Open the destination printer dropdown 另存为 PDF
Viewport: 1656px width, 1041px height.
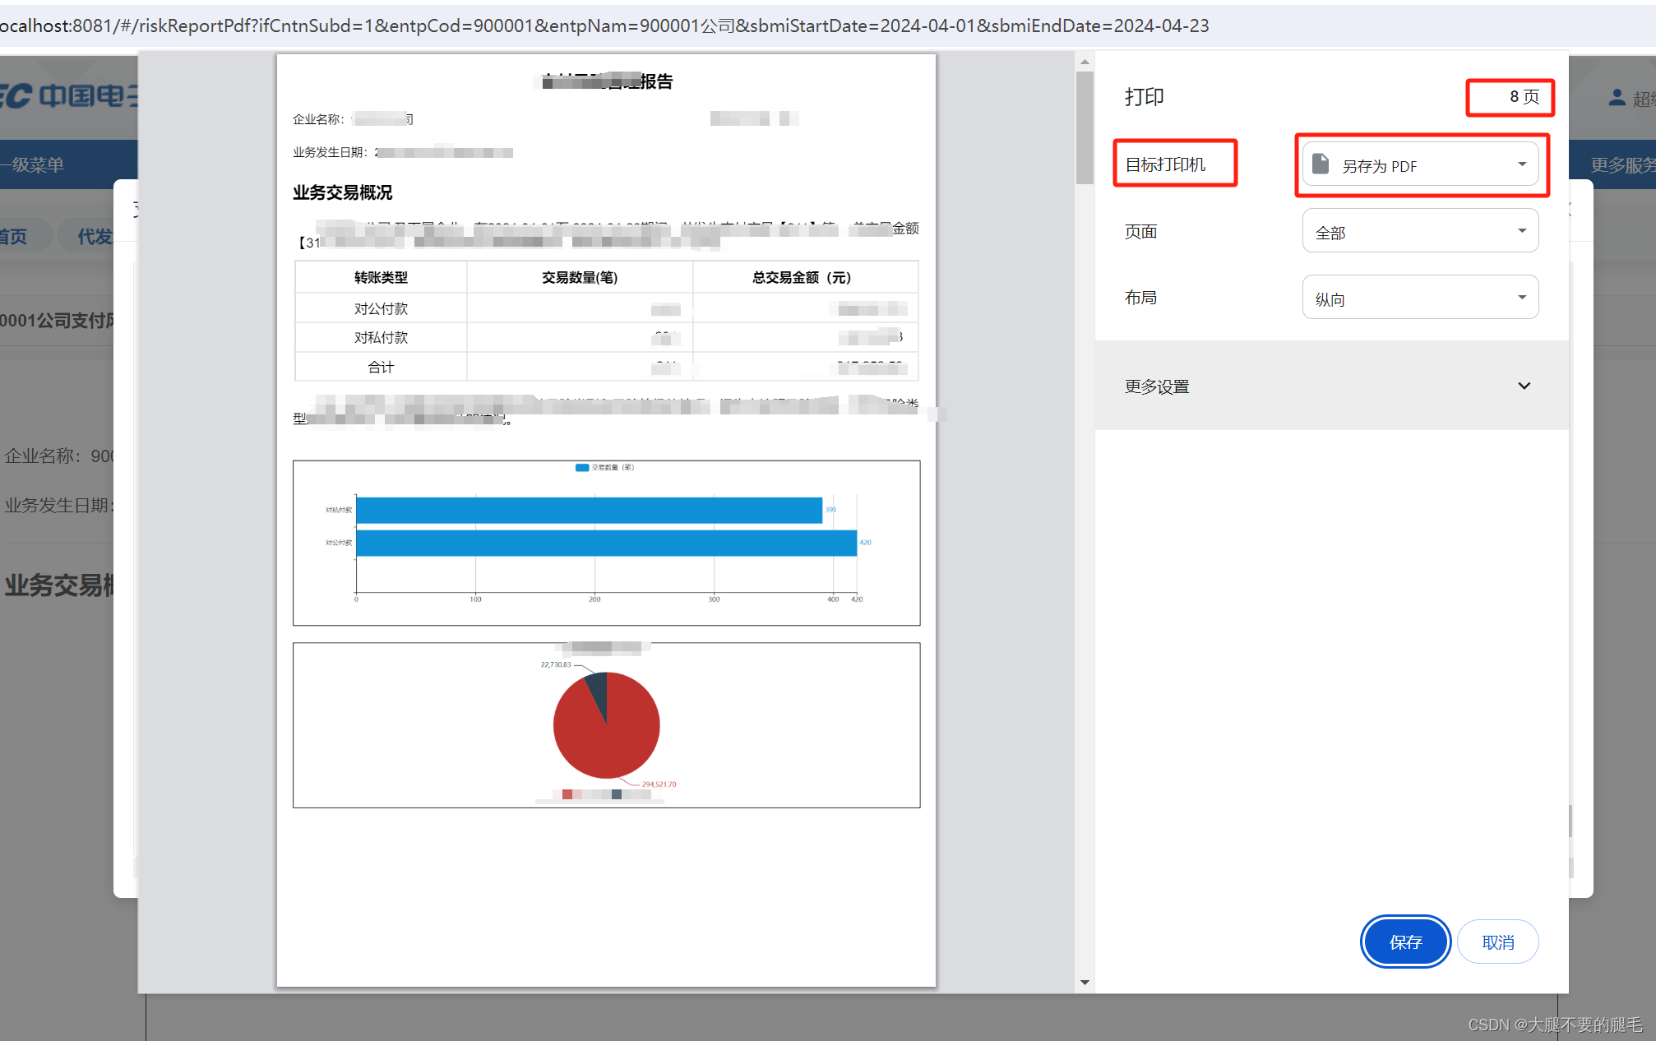pyautogui.click(x=1420, y=164)
